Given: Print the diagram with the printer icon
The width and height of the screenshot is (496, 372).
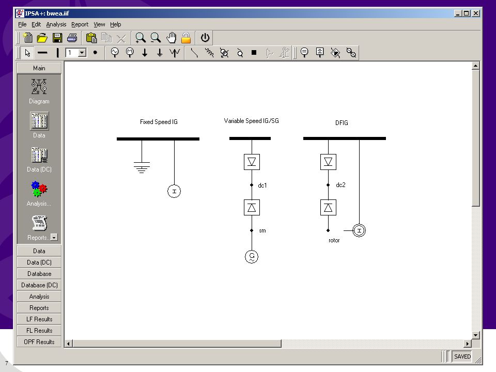Looking at the screenshot, I should click(x=72, y=38).
